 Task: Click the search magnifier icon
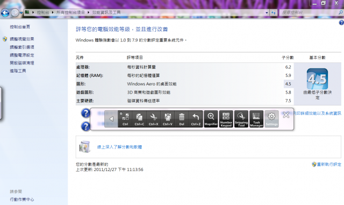click(341, 12)
